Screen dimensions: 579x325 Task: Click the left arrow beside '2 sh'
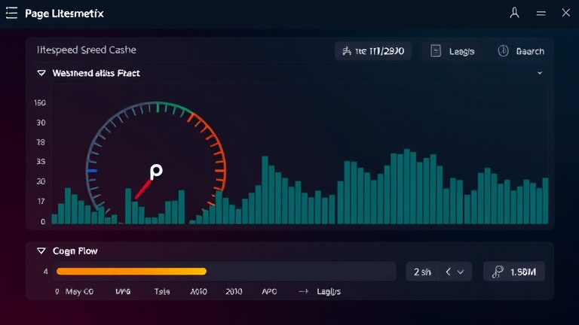[x=448, y=272]
